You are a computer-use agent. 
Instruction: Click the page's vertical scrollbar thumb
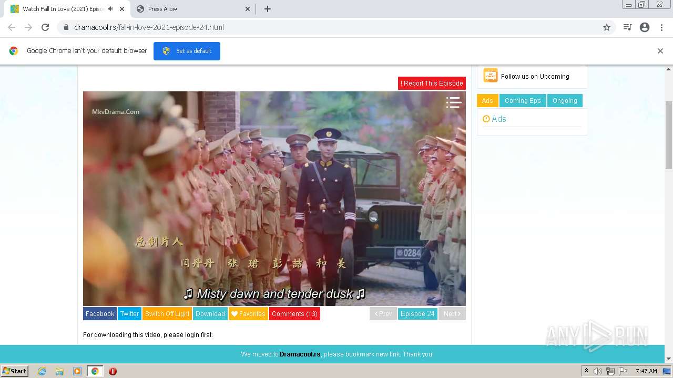[669, 135]
